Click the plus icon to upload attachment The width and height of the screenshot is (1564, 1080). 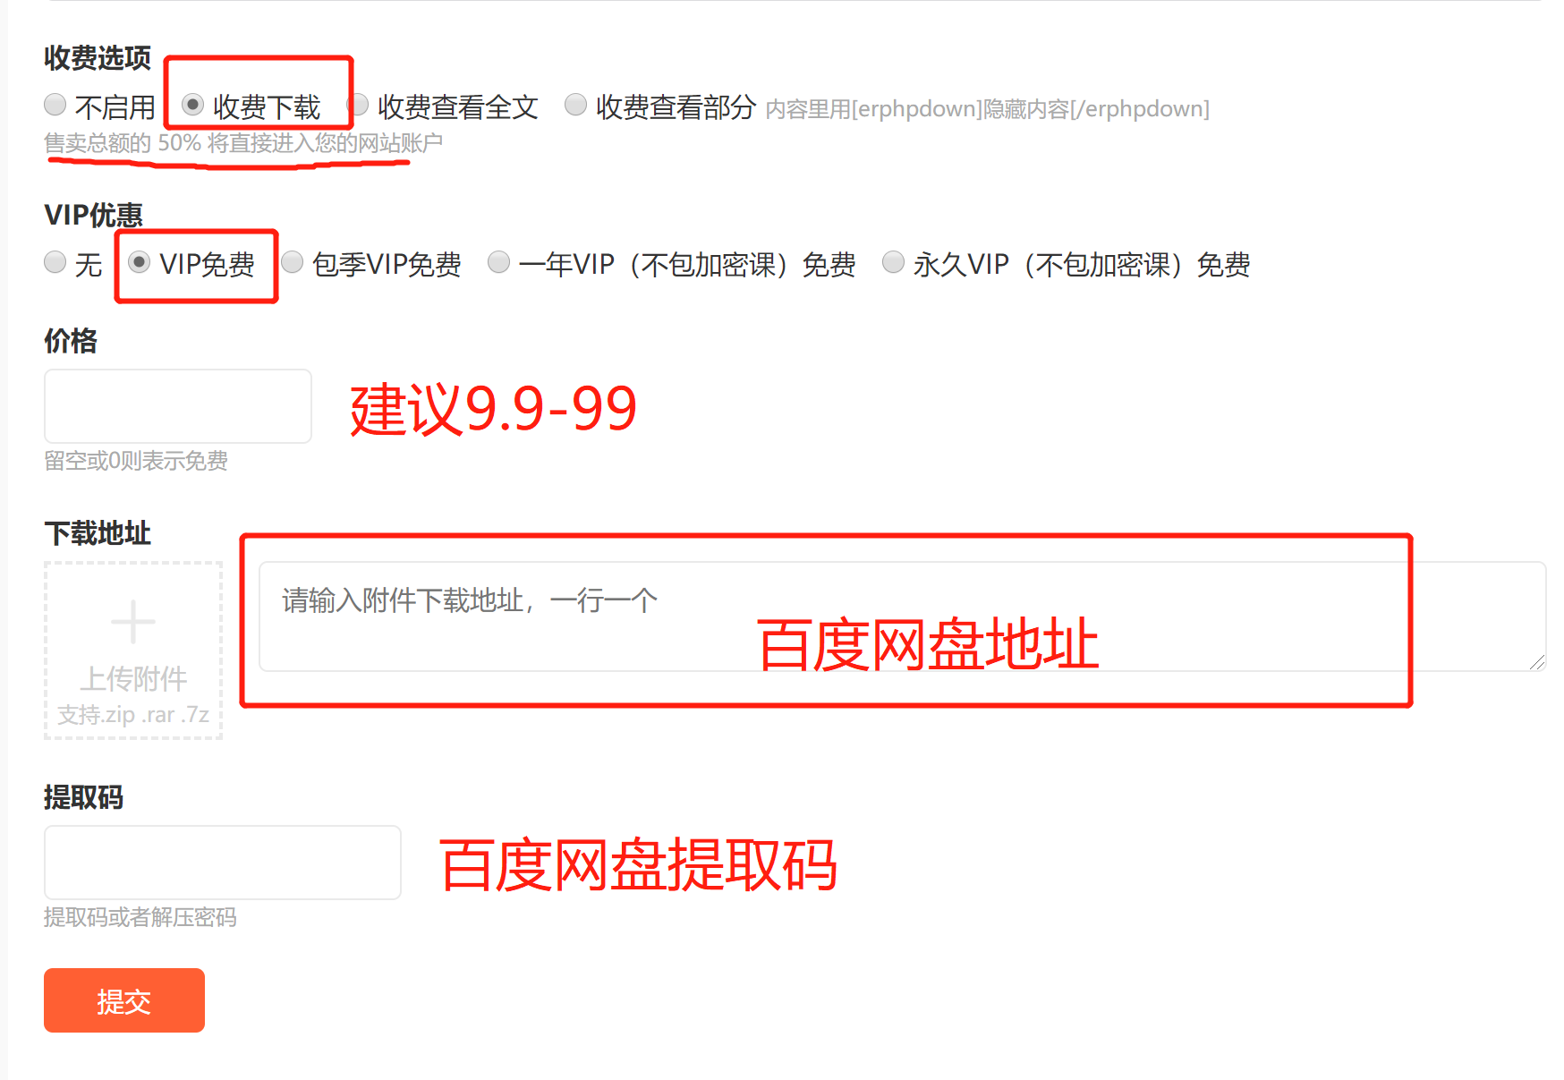[x=133, y=622]
